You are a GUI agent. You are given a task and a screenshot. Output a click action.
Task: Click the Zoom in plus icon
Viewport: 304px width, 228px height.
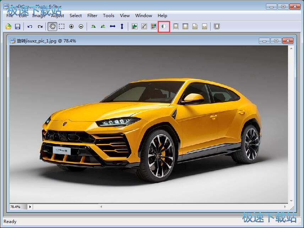(x=71, y=26)
